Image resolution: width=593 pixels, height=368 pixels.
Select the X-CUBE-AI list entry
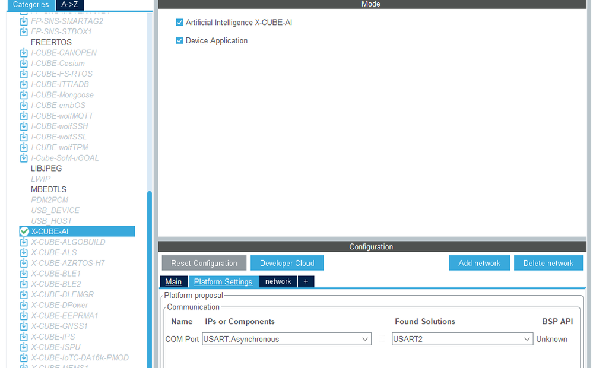(x=77, y=231)
